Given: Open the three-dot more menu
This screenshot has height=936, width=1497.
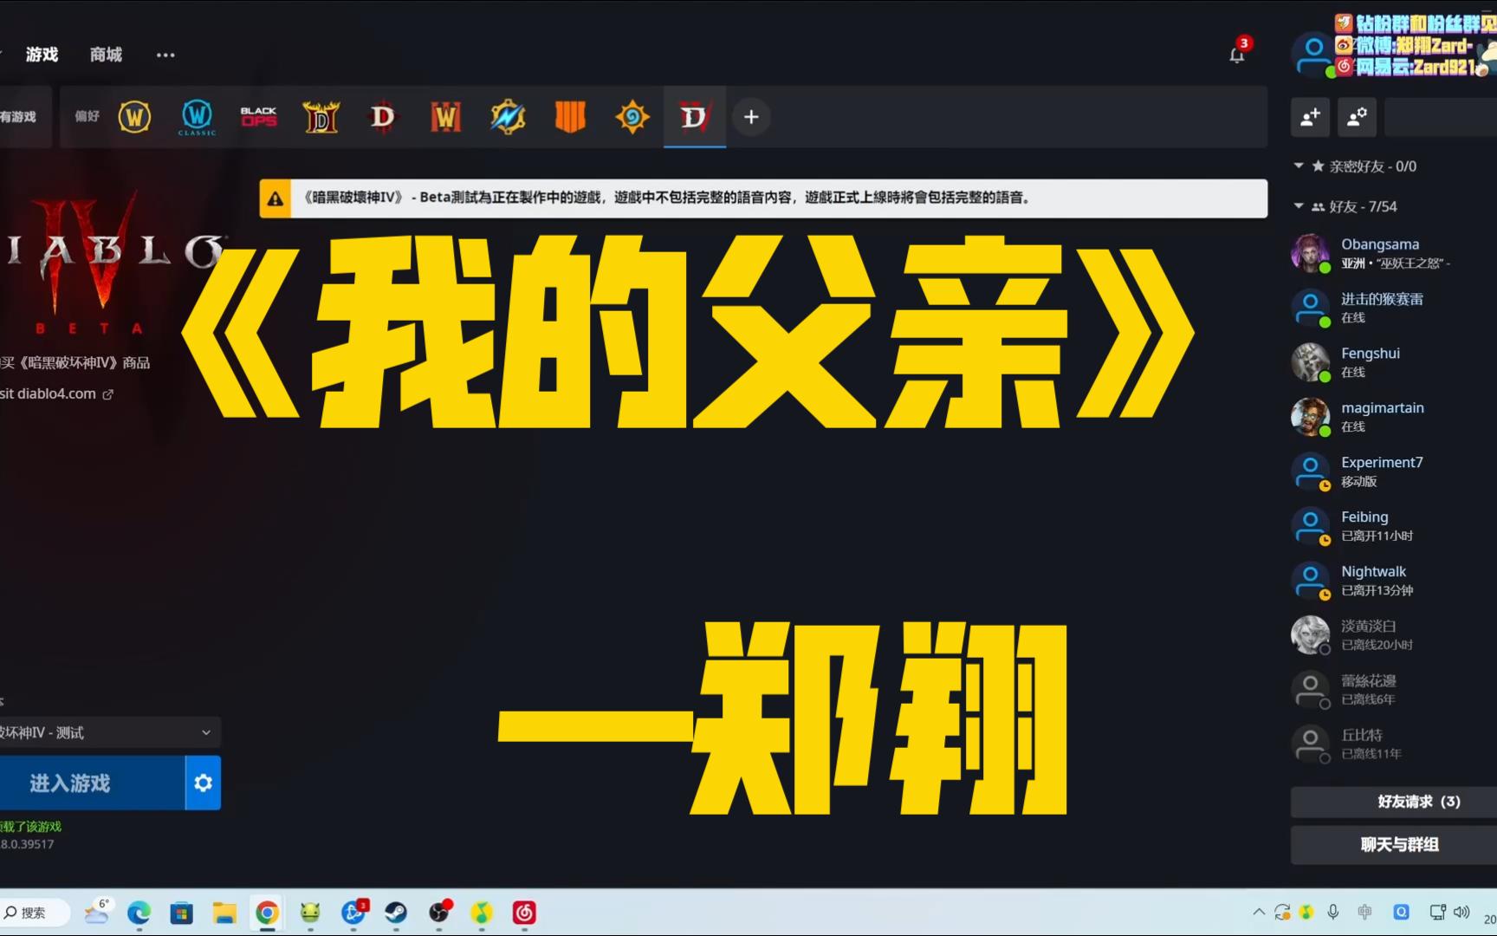Looking at the screenshot, I should coord(165,55).
